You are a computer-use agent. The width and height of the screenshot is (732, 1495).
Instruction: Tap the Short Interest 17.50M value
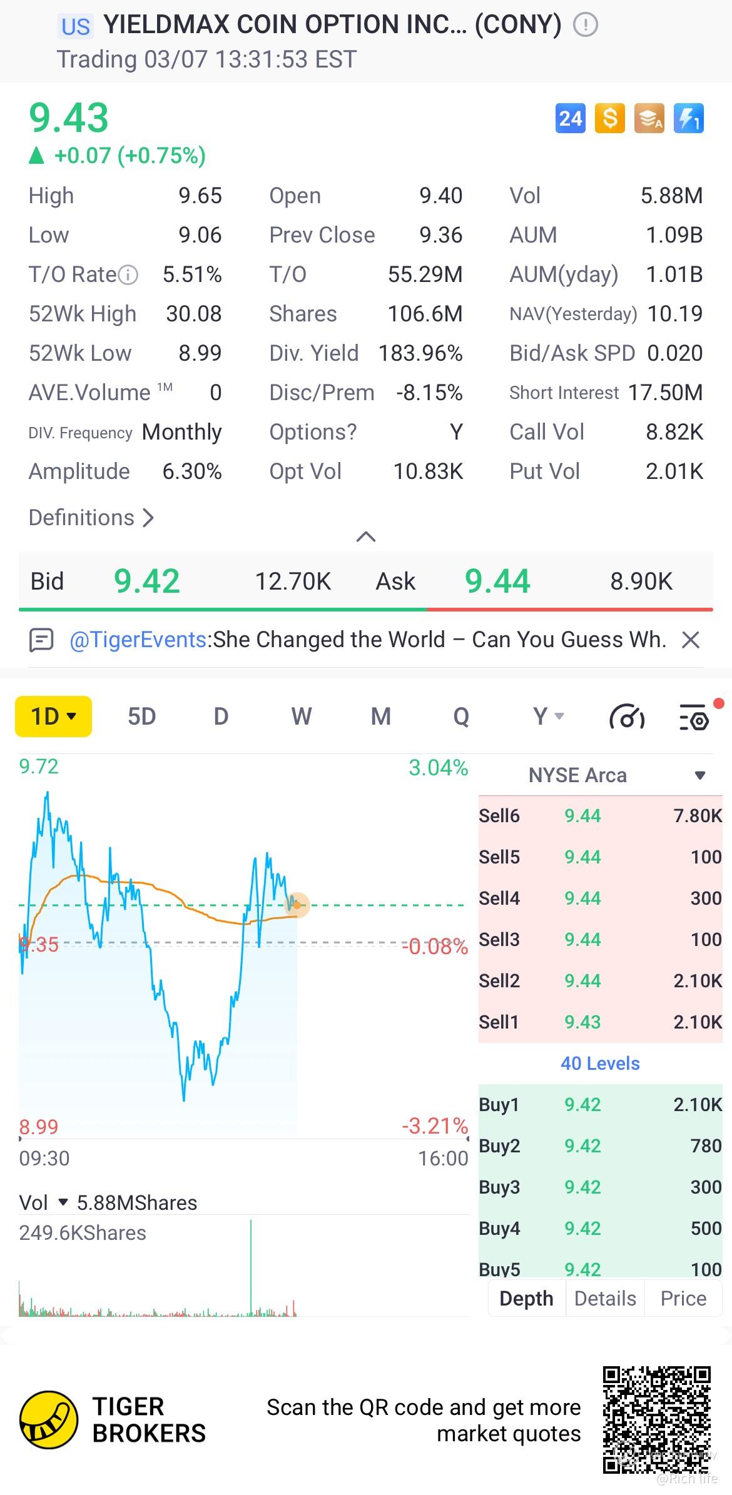(x=666, y=393)
